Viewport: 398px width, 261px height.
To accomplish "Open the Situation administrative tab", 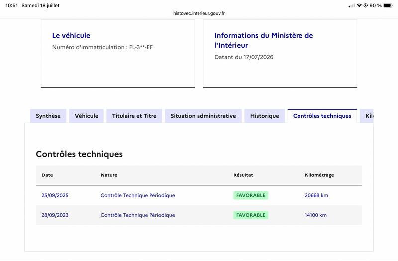I will 203,116.
